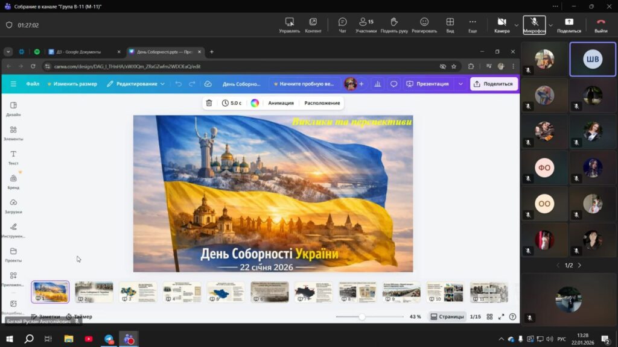Expand the Редактирование mode dropdown
The image size is (618, 347).
(136, 84)
